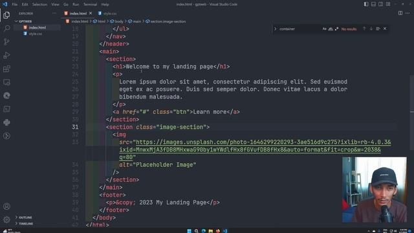Open the Go menu

66,5
